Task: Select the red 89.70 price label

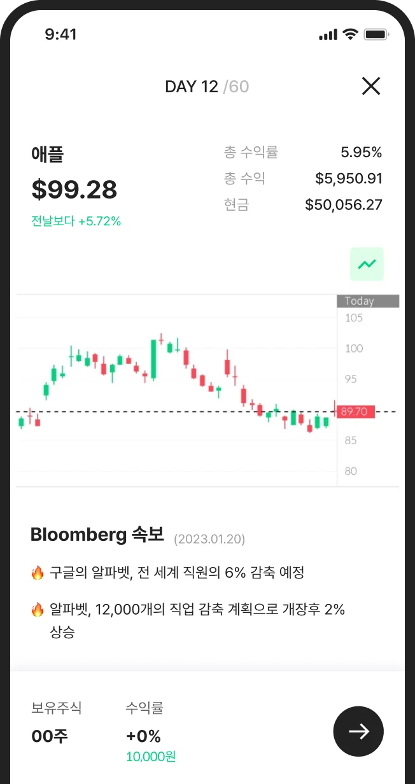Action: pos(356,412)
